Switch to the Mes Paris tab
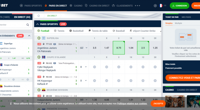Screen dimensions: 200x110 [x=186, y=17]
